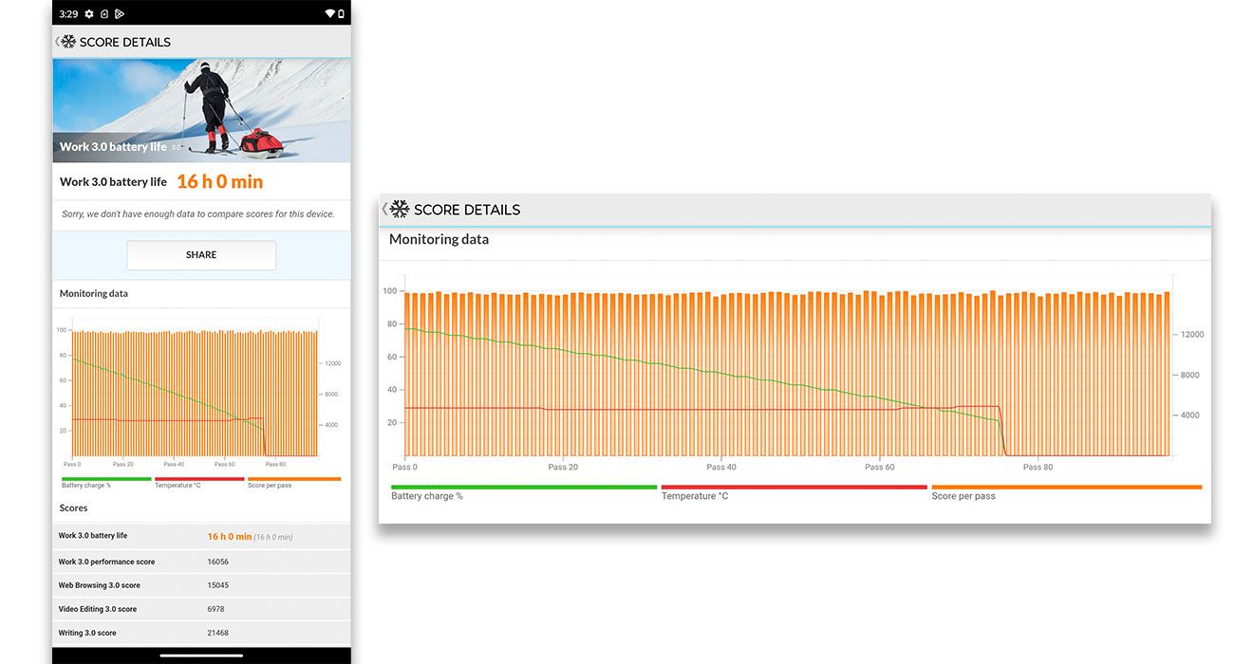The height and width of the screenshot is (664, 1234).
Task: Click the snowflake logo in the enlarged panel
Action: coord(400,210)
